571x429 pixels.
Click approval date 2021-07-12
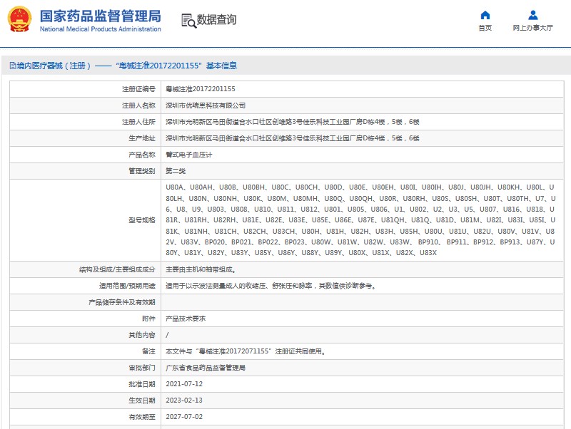[x=184, y=384]
